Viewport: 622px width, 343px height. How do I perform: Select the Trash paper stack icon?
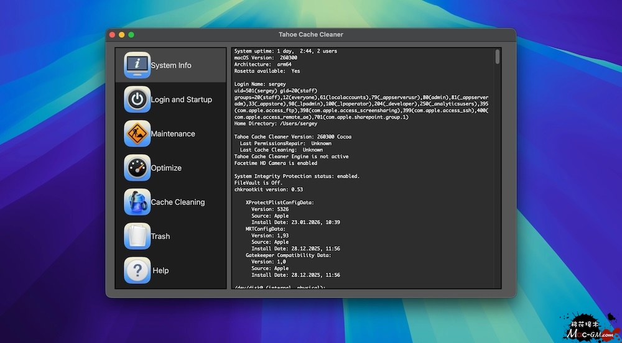point(137,236)
